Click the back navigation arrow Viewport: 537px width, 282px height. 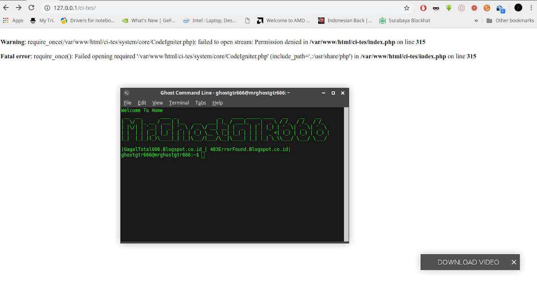tap(6, 8)
